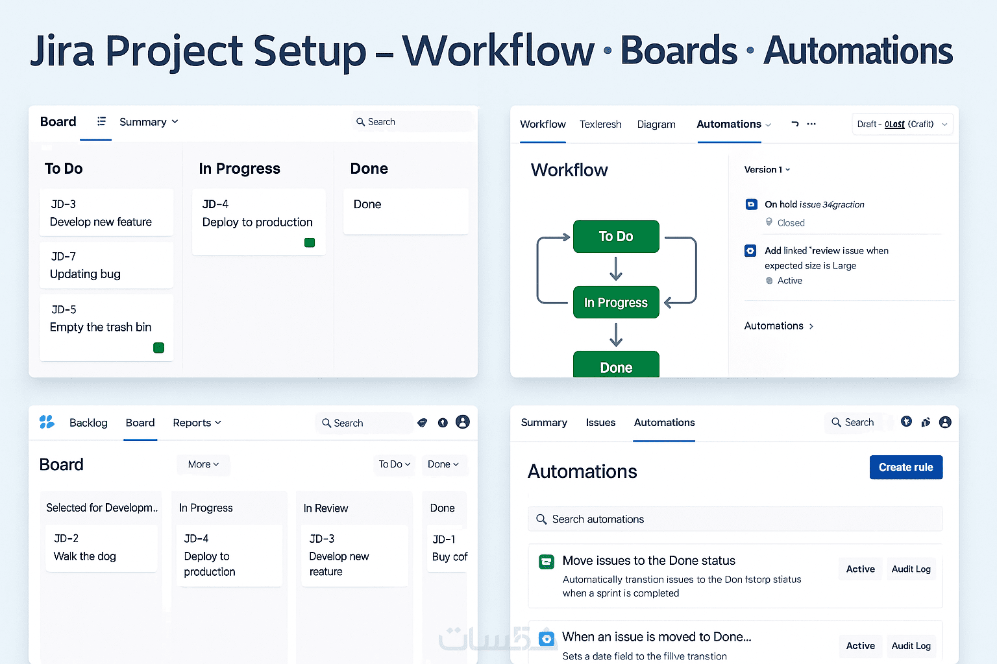This screenshot has height=664, width=997.
Task: Switch to the Workflow tab
Action: 543,124
